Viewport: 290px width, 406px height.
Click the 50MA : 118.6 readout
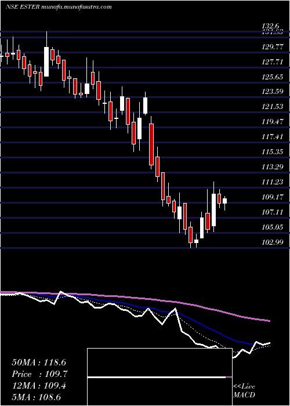point(40,362)
